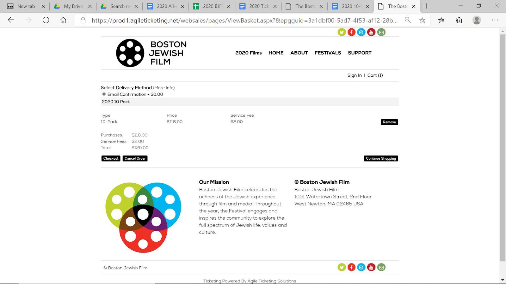Click the site lock icon in address bar

pos(83,20)
